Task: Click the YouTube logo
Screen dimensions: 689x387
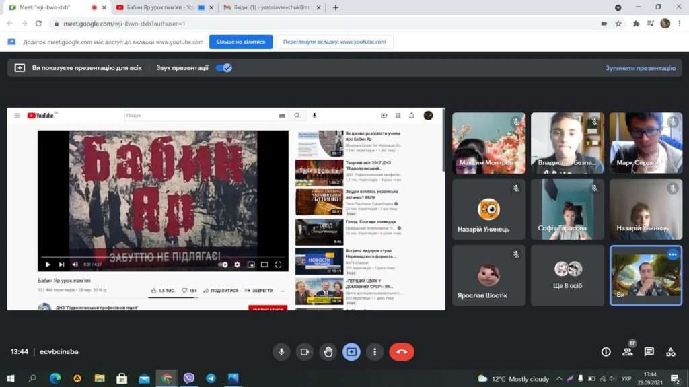Action: (x=40, y=116)
